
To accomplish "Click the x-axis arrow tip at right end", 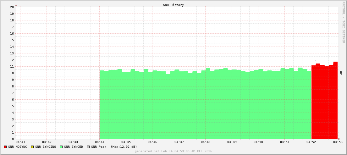I will pyautogui.click(x=339, y=139).
